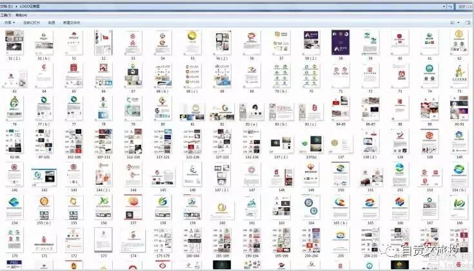Select the file labeled 175-179
The width and height of the screenshot is (474, 271).
163,240
